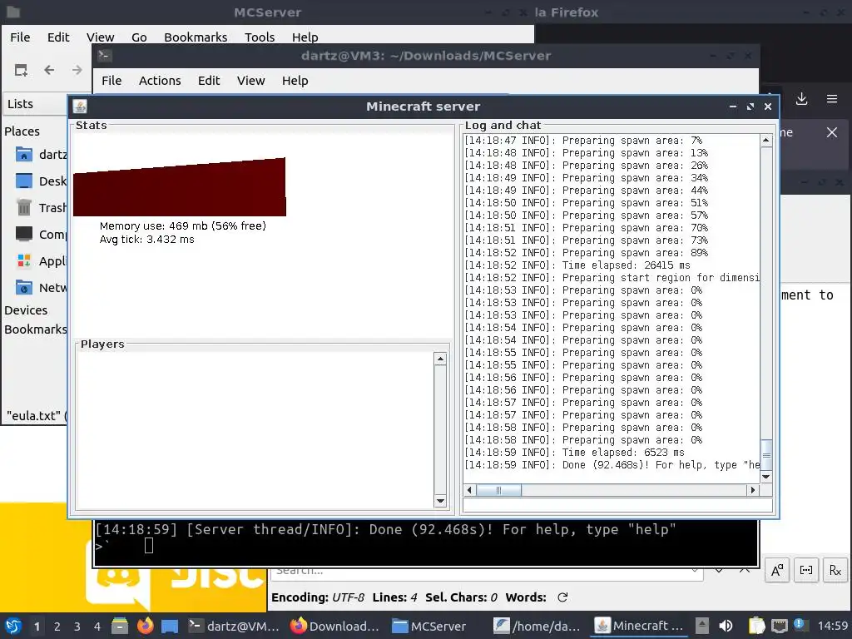The image size is (852, 639).
Task: Click the Computer icon in Places
Action: pyautogui.click(x=24, y=234)
